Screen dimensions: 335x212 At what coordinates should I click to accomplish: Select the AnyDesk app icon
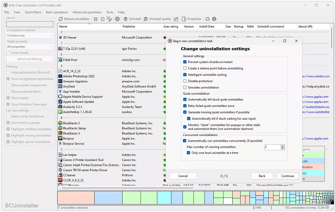point(60,86)
